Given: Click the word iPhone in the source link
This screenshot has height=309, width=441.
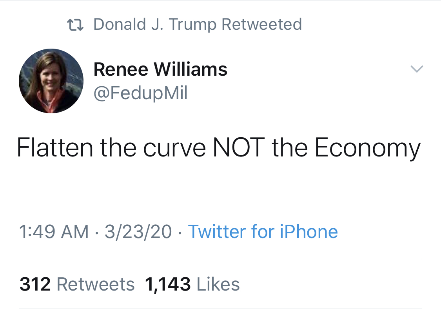Looking at the screenshot, I should pyautogui.click(x=309, y=232).
